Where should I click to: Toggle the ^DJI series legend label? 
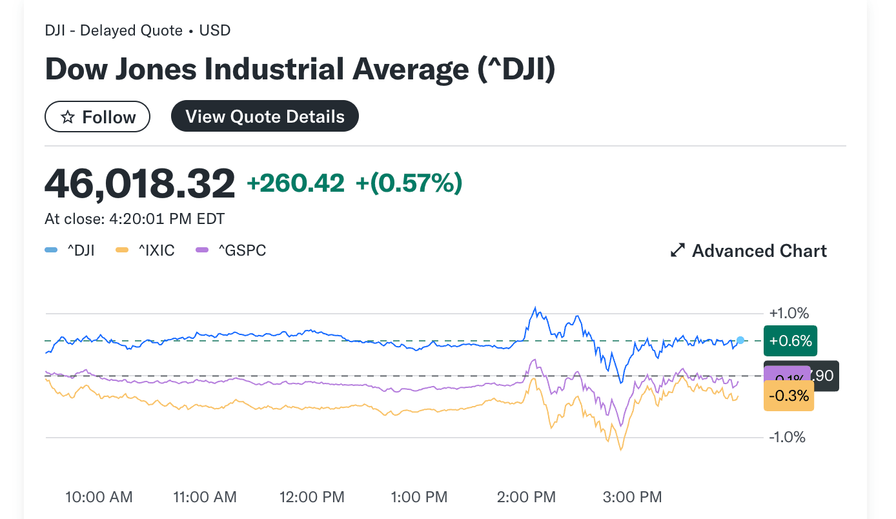tap(81, 250)
